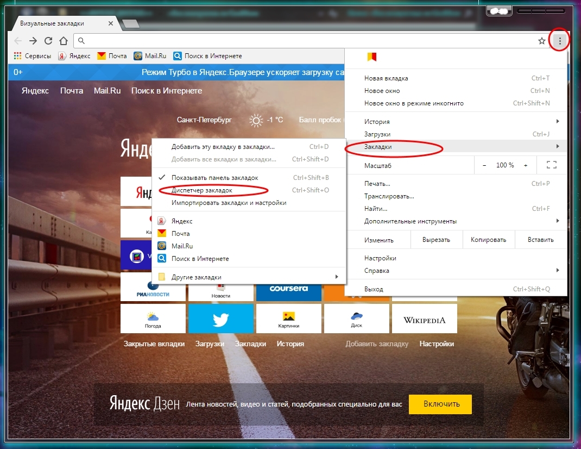Choose Добавить эту вкладку в закладки
Screen dimensions: 581x449
point(249,147)
